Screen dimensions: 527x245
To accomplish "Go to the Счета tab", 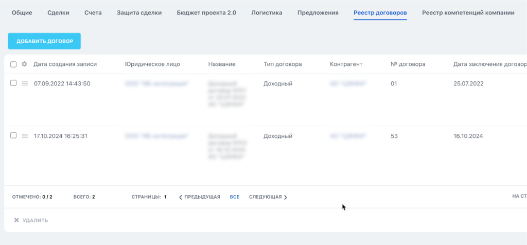I will tap(93, 13).
